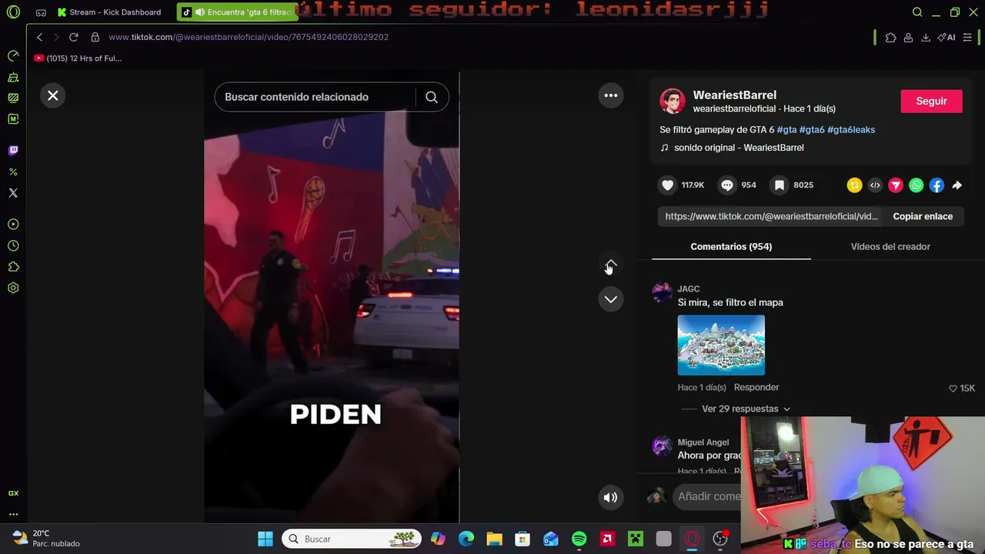Open the browser AI assistant button

947,38
